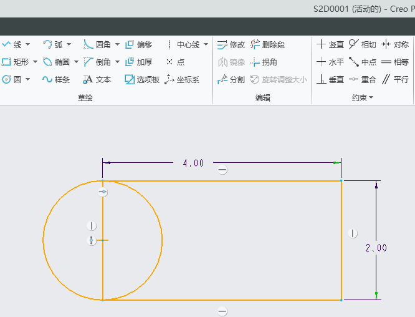
Task: Select the Chamfer (倒角) tool
Action: click(x=97, y=62)
